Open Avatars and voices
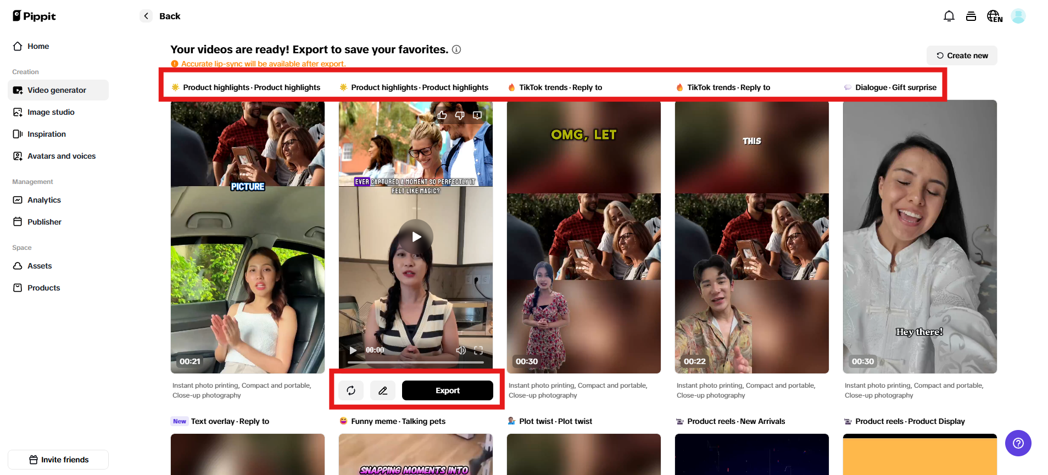 click(x=58, y=156)
